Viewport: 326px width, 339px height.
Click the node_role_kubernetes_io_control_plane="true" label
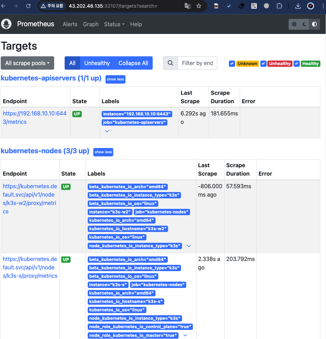point(140,327)
